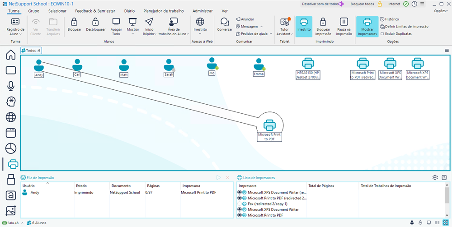Click the Anunciar button
Image resolution: width=452 pixels, height=227 pixels.
(x=245, y=19)
